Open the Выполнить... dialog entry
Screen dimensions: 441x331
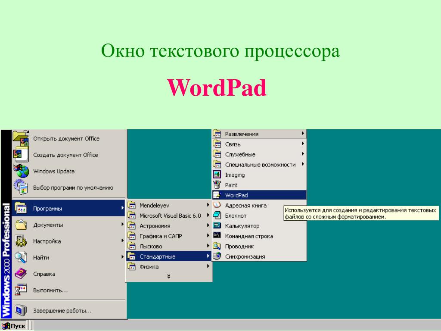tap(69, 290)
